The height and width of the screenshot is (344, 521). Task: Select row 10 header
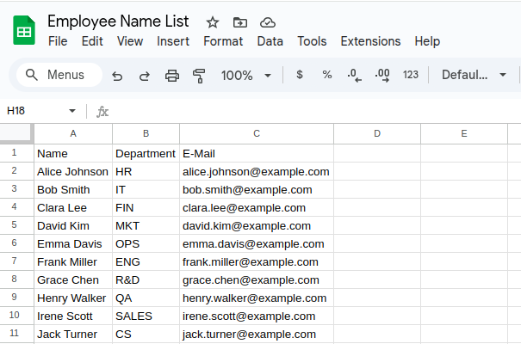click(x=16, y=316)
